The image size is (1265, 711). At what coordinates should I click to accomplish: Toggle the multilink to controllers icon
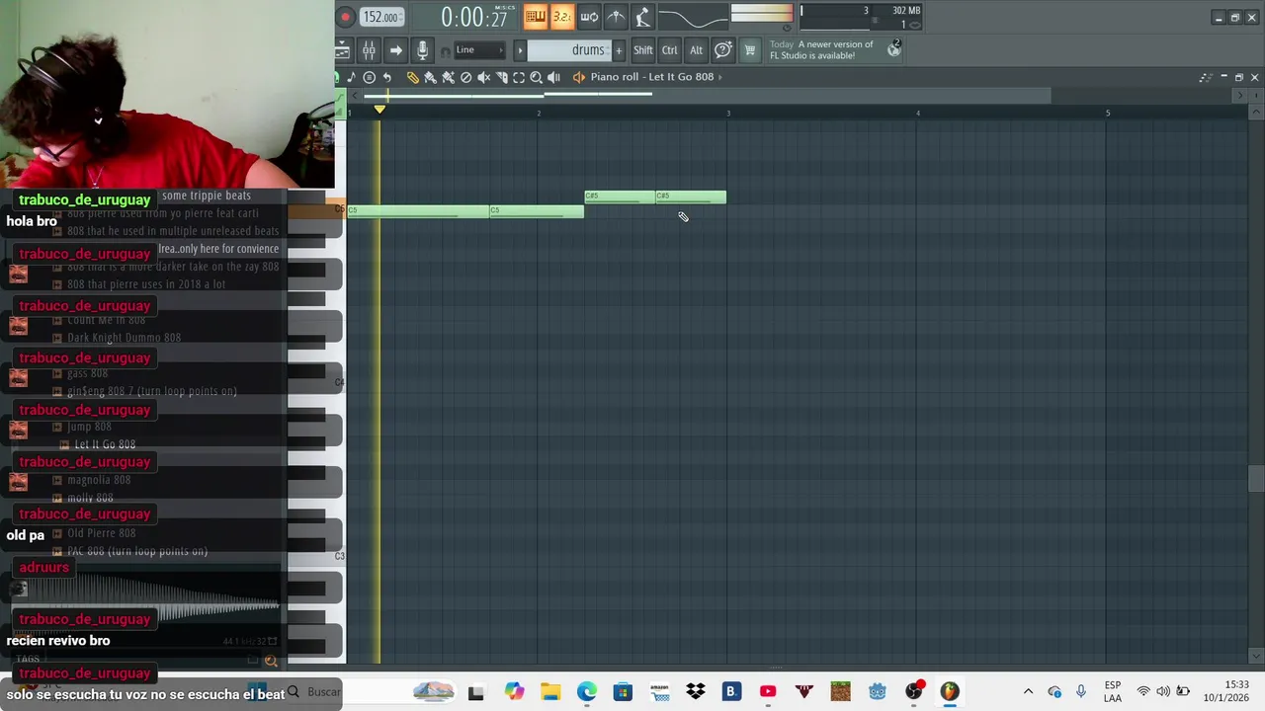click(x=616, y=16)
